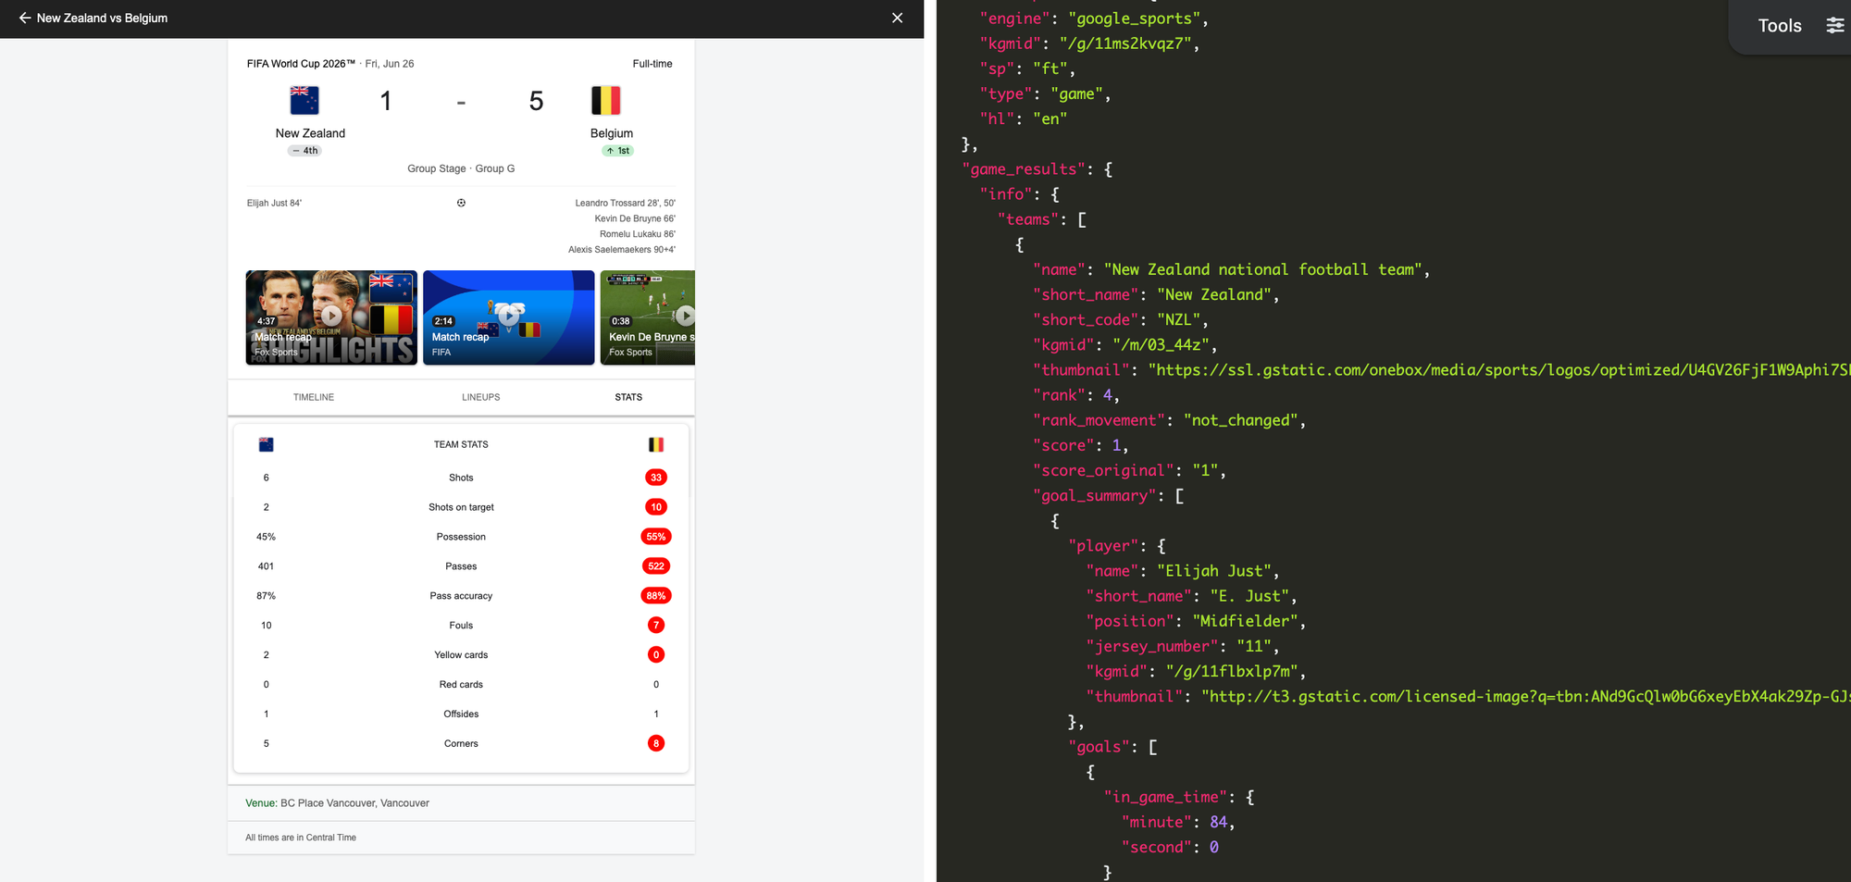Click the team thumbnail URL in JSON
Viewport: 1851px width, 882px height.
point(1499,370)
